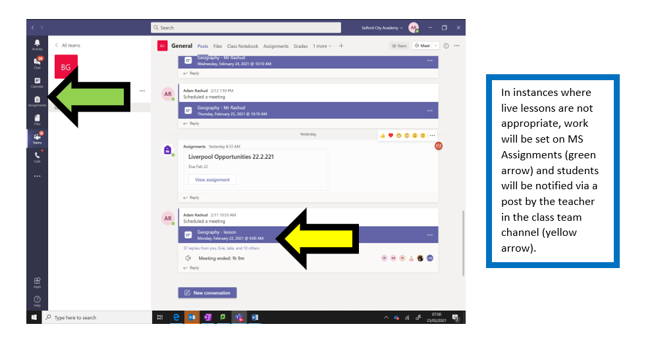652x341 pixels.
Task: Open the Liverpool Opportunities 22.2.221 assignment title
Action: (x=231, y=157)
